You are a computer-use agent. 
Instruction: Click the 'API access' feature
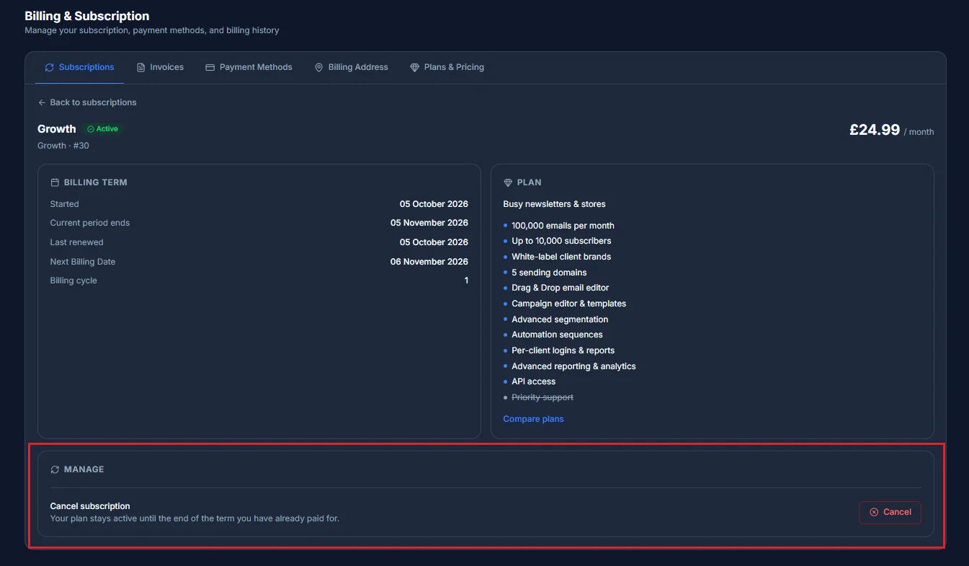pyautogui.click(x=534, y=381)
